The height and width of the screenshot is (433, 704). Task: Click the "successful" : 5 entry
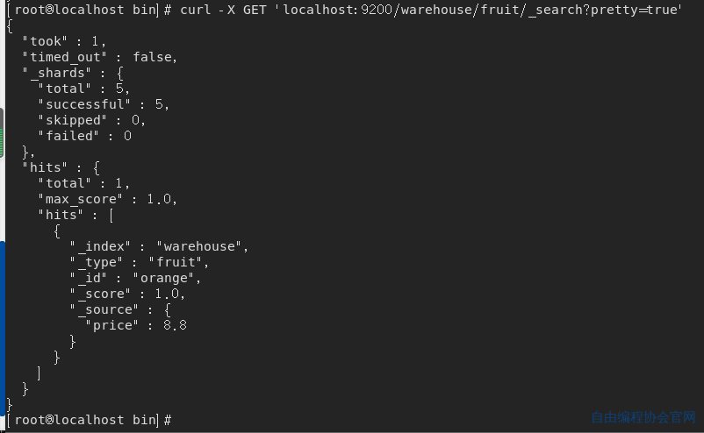coord(103,104)
